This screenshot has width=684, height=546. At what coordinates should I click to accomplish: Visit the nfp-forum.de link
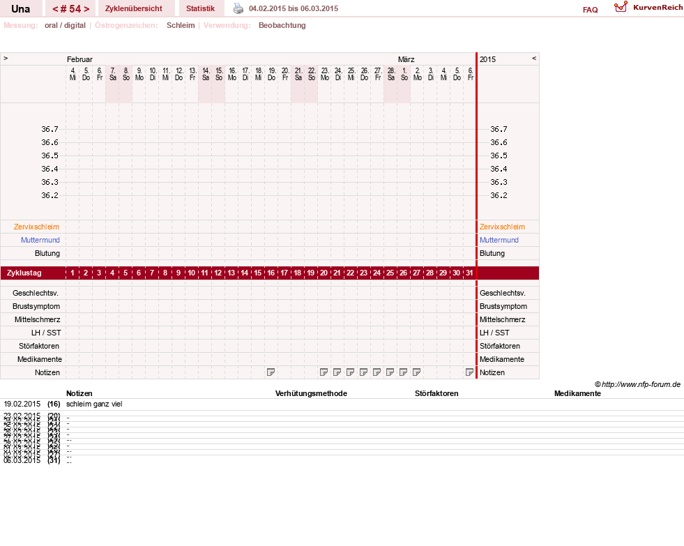641,384
